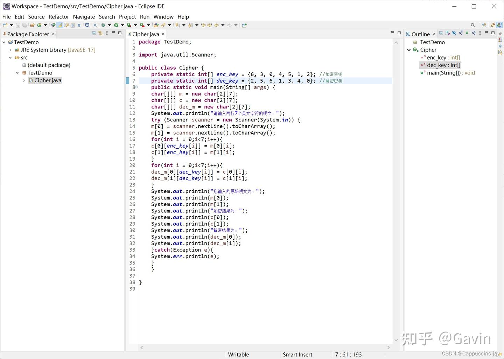Screen dimensions: 504x359
Task: Switch to the Cipher.java editor tab
Action: pyautogui.click(x=146, y=34)
